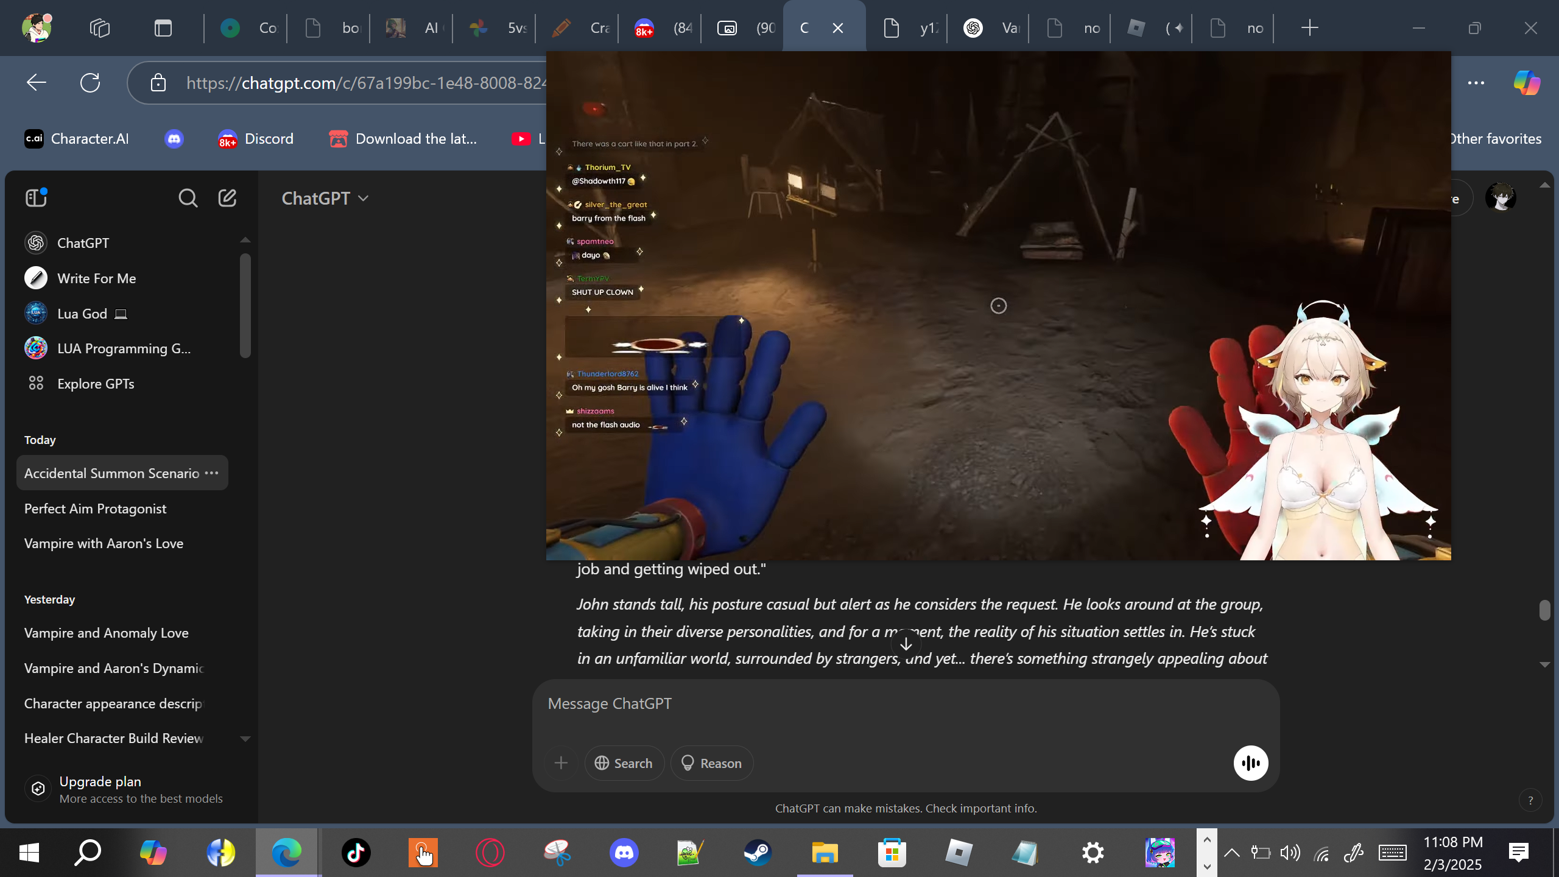The height and width of the screenshot is (877, 1559).
Task: Open the Windows Start menu
Action: pos(29,853)
